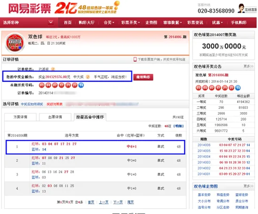Click the 3000万0000元 jackpot amount
The width and height of the screenshot is (258, 214).
(x=224, y=46)
